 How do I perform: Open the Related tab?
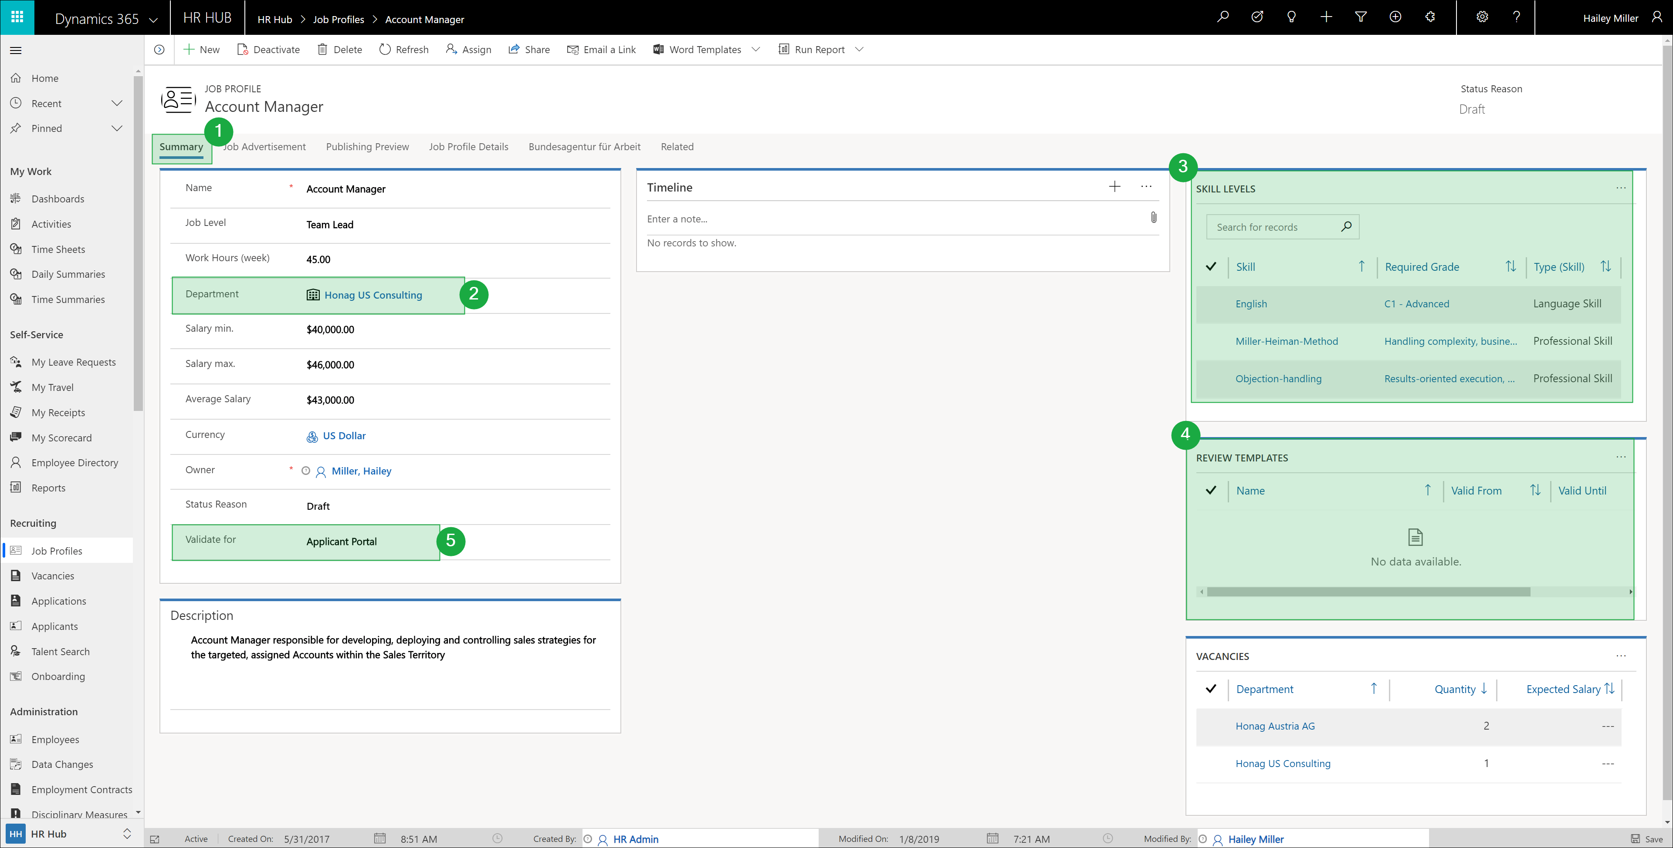[x=677, y=147]
